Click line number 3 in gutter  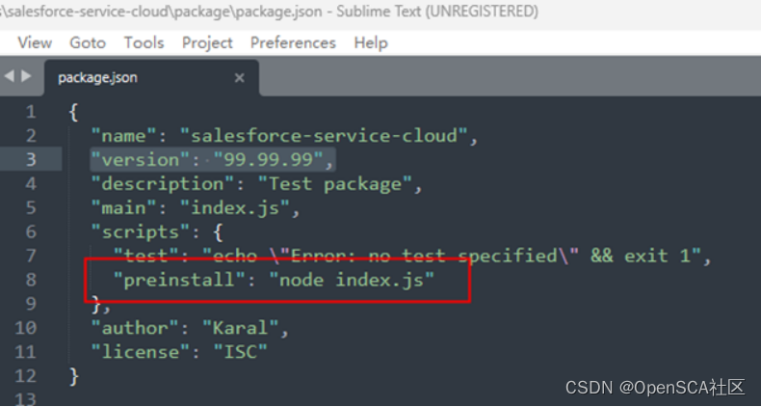tap(31, 160)
